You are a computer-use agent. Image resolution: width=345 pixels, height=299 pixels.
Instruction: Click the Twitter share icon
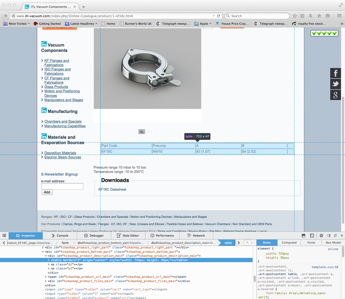point(335,84)
